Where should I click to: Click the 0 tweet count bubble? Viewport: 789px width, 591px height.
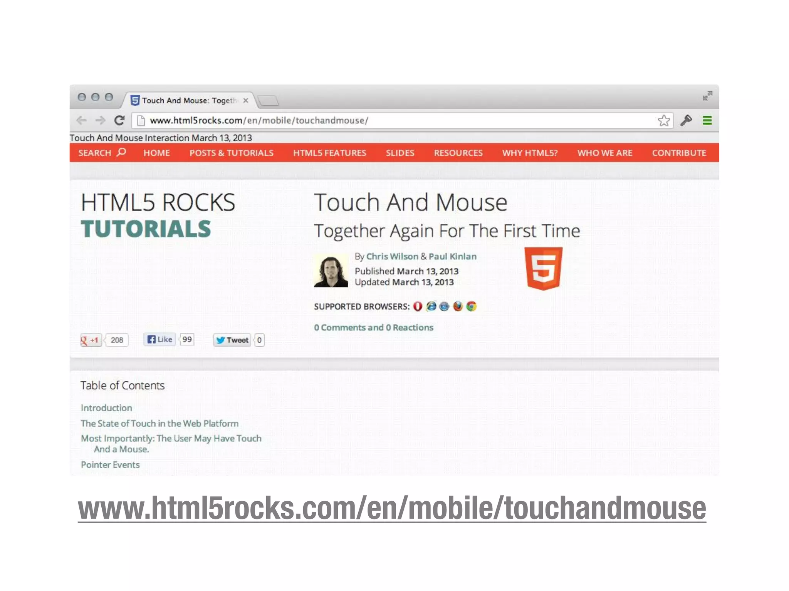coord(259,340)
